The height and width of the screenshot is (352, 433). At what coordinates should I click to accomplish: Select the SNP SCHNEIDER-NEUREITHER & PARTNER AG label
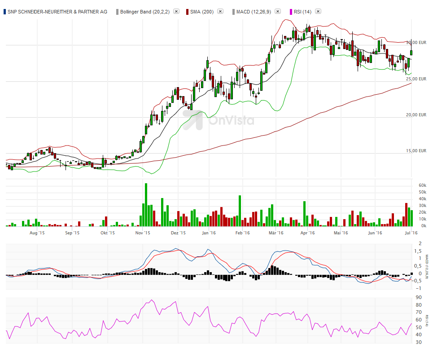click(57, 12)
